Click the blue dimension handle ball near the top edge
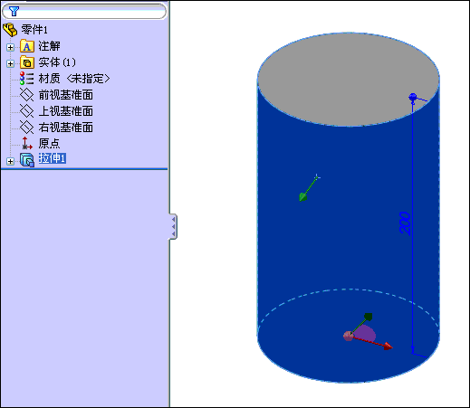This screenshot has width=470, height=408. pos(413,97)
